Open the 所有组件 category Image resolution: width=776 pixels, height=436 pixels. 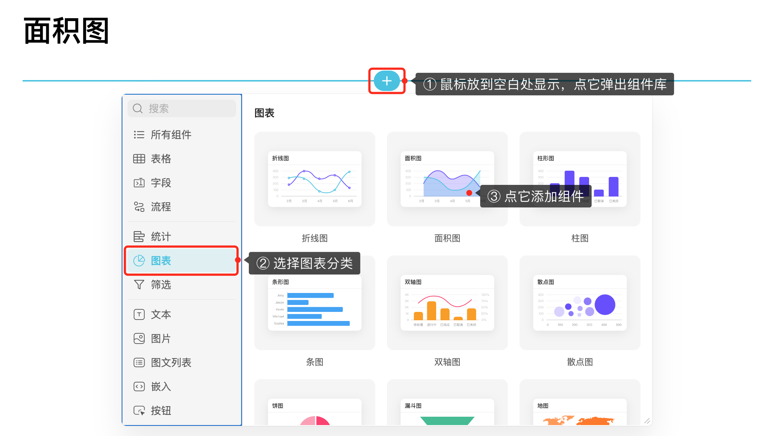click(x=182, y=135)
